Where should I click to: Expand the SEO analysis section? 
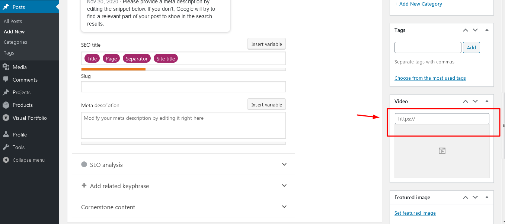point(284,165)
